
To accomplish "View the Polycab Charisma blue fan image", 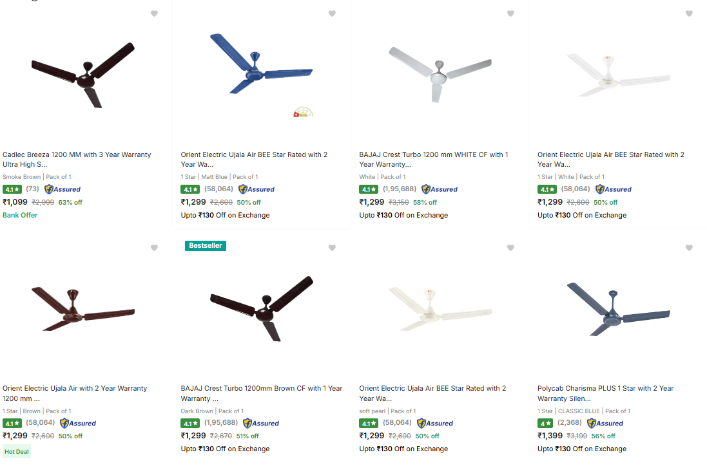I will tap(617, 309).
